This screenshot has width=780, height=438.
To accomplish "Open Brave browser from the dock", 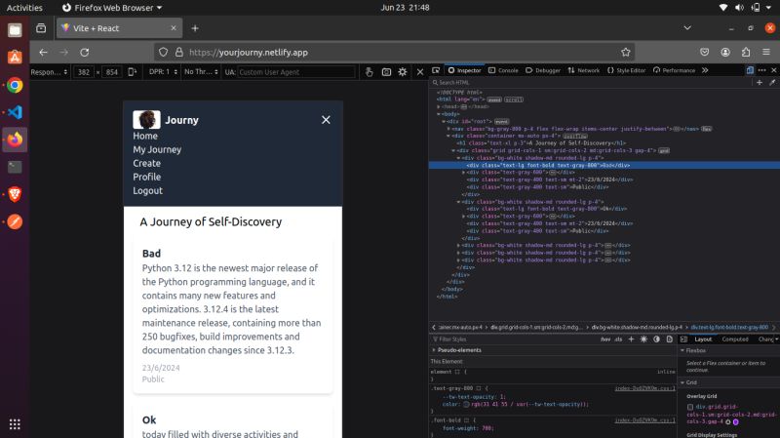I will pyautogui.click(x=15, y=194).
